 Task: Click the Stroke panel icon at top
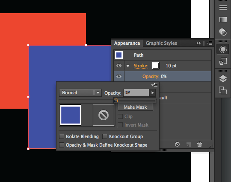tap(223, 8)
